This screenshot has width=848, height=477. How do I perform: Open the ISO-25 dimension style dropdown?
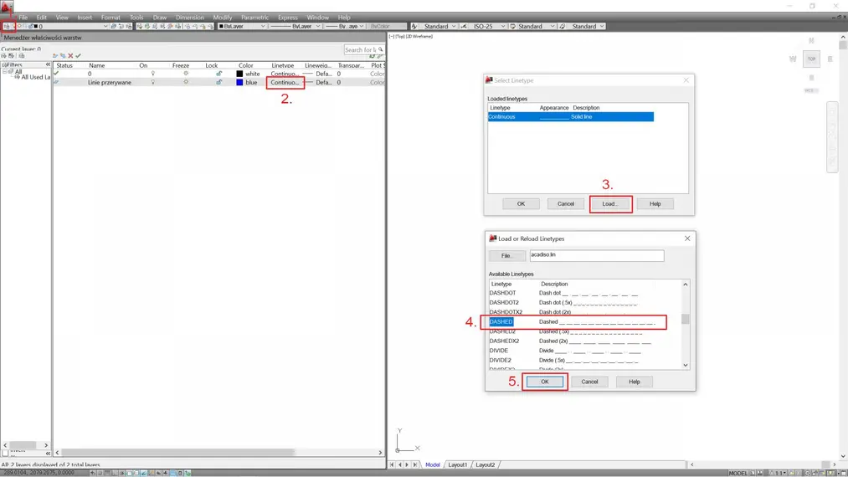(502, 26)
